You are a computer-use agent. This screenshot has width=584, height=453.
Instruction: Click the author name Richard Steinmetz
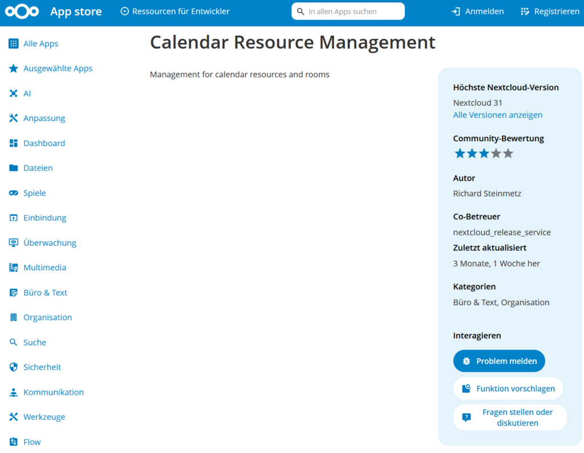click(487, 193)
